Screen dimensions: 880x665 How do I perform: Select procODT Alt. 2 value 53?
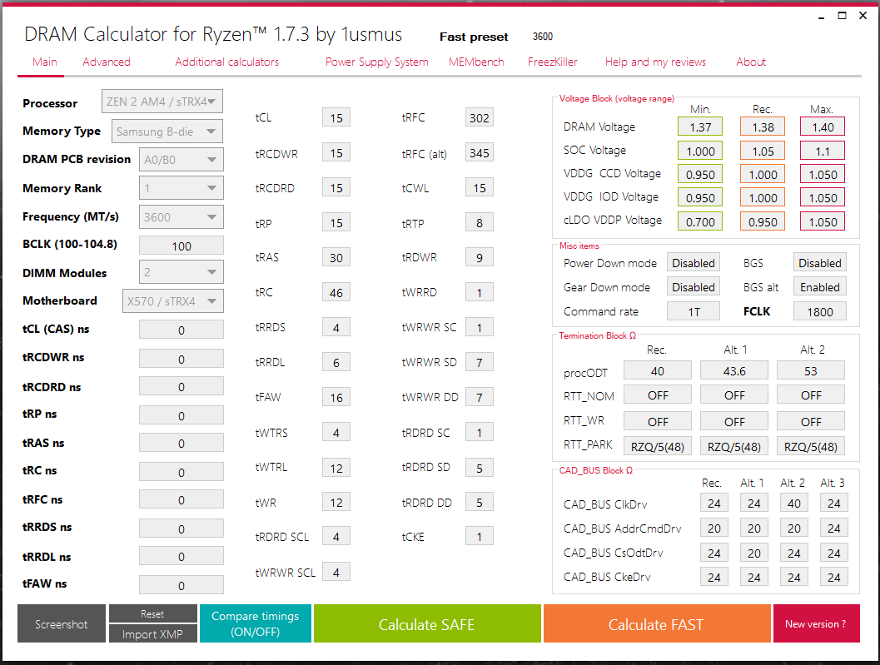point(810,371)
